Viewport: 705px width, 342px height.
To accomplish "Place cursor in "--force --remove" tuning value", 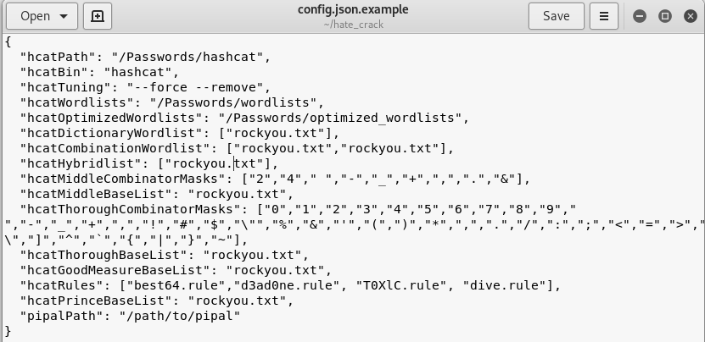I will tap(197, 87).
